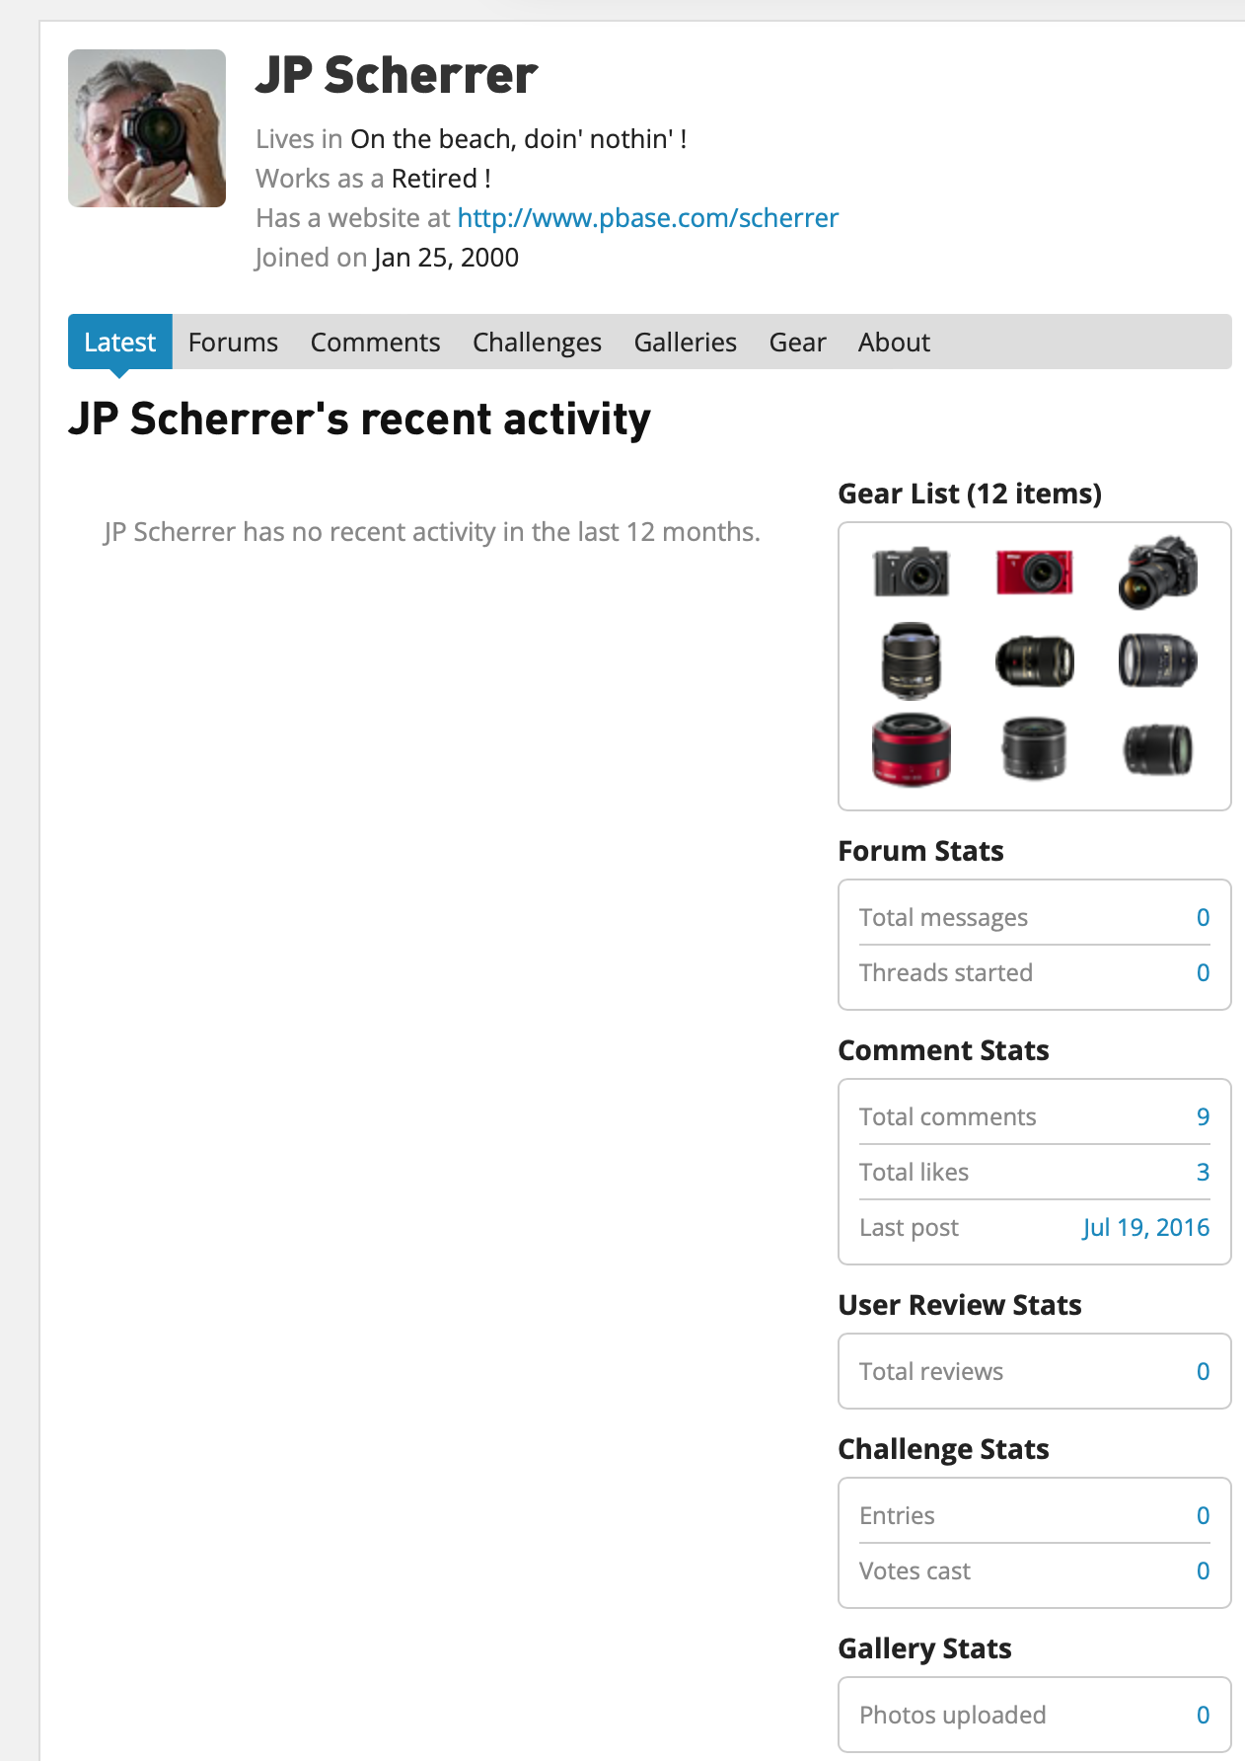The image size is (1245, 1761).
Task: Open the red Nikon mirrorless camera
Action: click(x=1034, y=572)
